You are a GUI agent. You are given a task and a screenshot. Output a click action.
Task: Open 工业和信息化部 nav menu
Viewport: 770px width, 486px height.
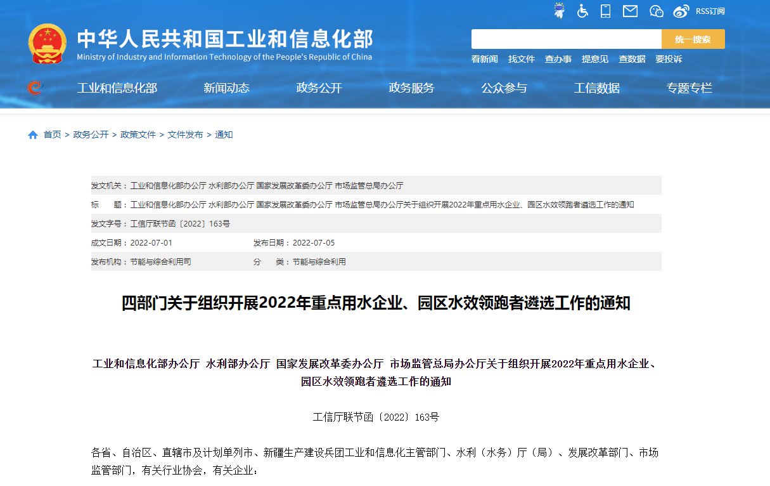(117, 88)
